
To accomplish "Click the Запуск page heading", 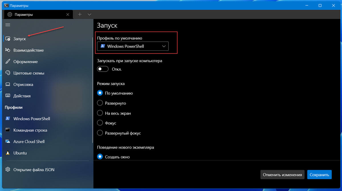I will tap(107, 25).
